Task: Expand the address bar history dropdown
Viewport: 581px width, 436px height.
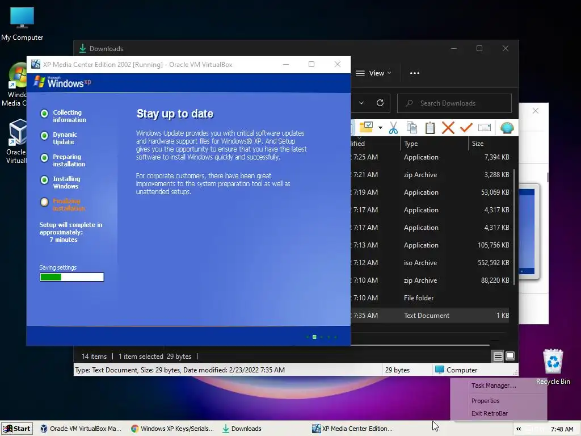Action: click(x=361, y=103)
